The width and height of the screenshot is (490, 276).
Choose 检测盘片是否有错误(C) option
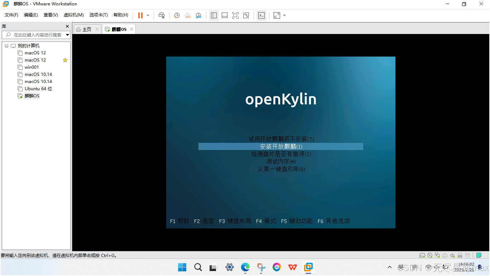point(281,154)
